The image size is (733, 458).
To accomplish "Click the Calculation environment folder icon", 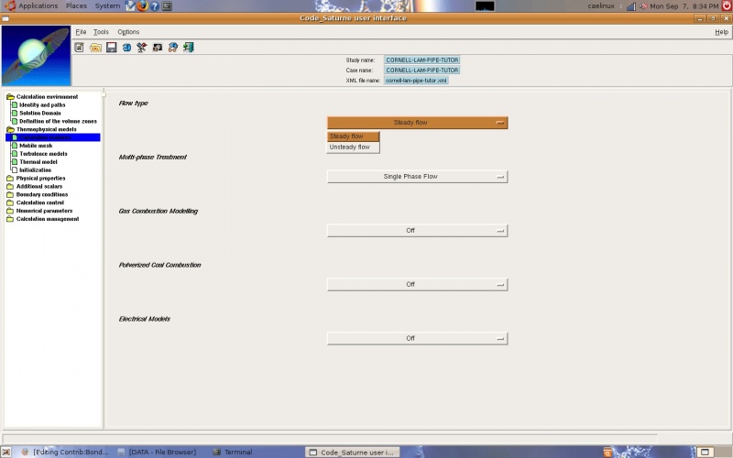I will point(10,97).
